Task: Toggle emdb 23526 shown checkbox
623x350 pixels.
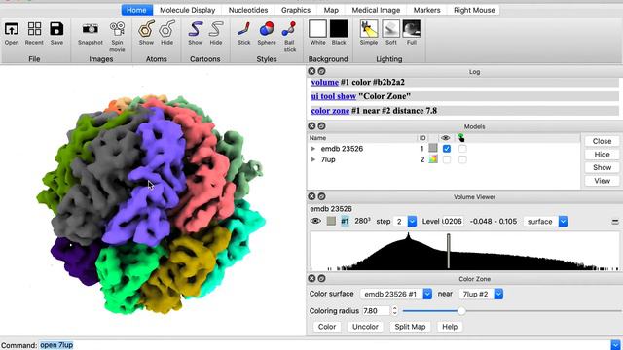Action: click(x=447, y=149)
